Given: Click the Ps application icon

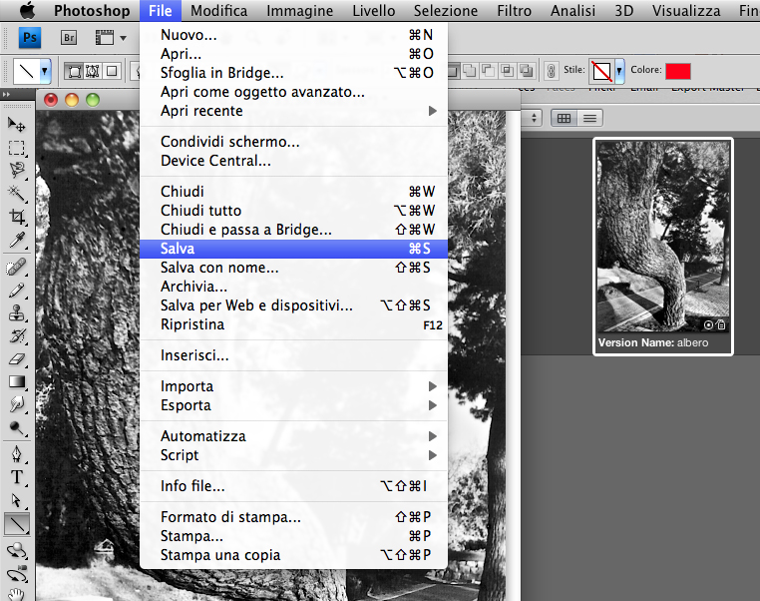Looking at the screenshot, I should [30, 37].
